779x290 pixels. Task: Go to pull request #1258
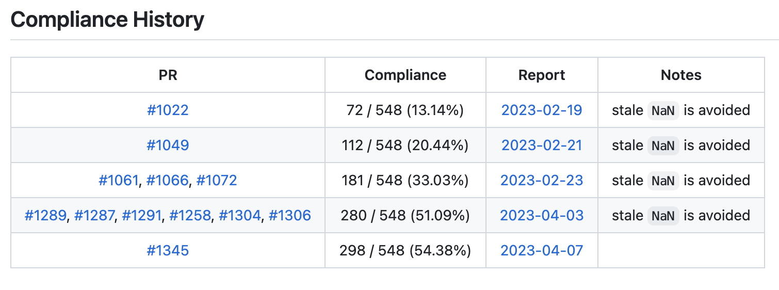pyautogui.click(x=190, y=216)
